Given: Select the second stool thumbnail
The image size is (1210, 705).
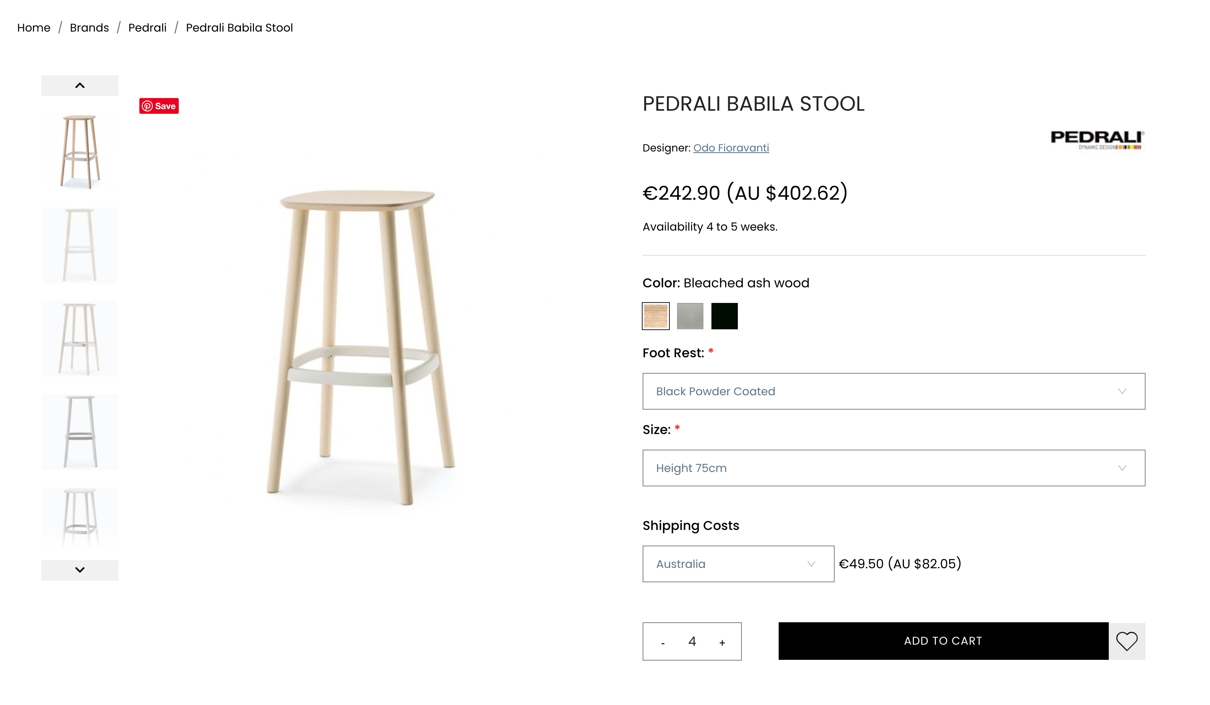Looking at the screenshot, I should click(80, 245).
